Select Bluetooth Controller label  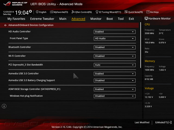pos(20,47)
